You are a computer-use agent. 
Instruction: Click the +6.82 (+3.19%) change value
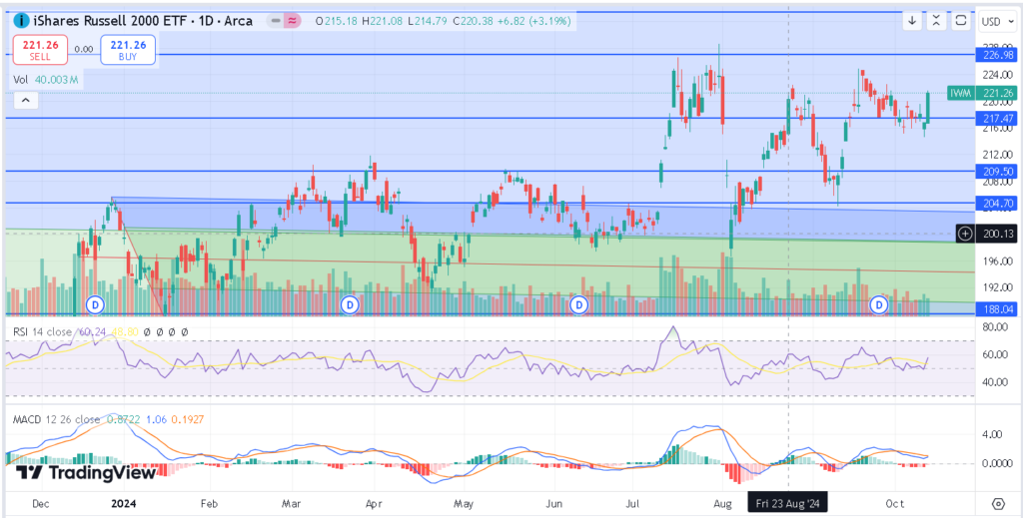[532, 21]
